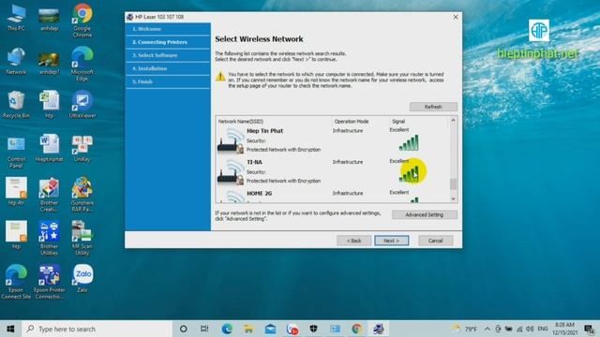Screen dimensions: 600x337
Task: Launch UltraViewer desktop shortcut
Action: [82, 104]
